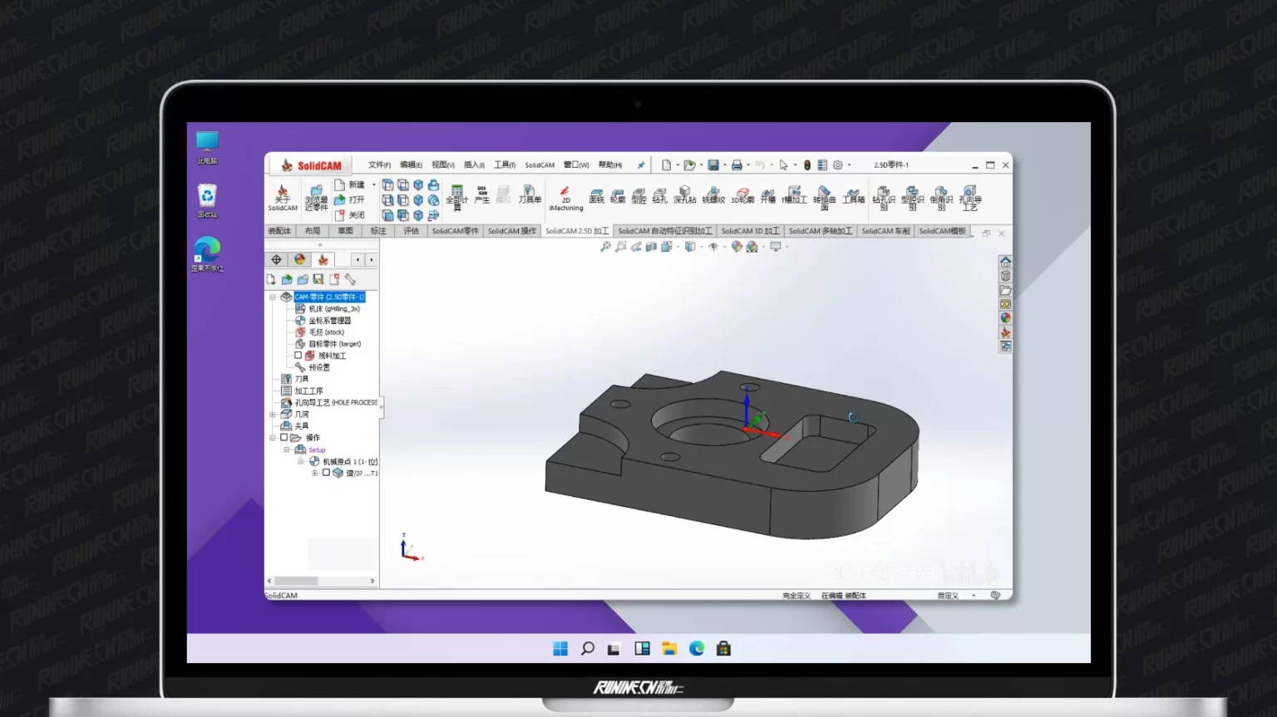The image size is (1277, 717).
Task: Click the 钻孔识别 drill recognition icon
Action: pyautogui.click(x=884, y=198)
